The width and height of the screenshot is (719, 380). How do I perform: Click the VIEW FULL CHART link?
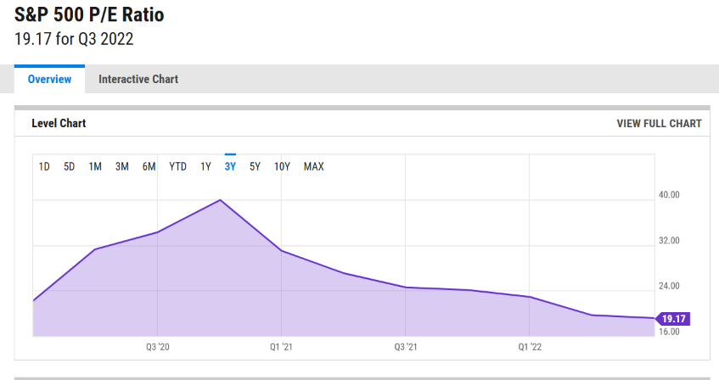coord(659,124)
